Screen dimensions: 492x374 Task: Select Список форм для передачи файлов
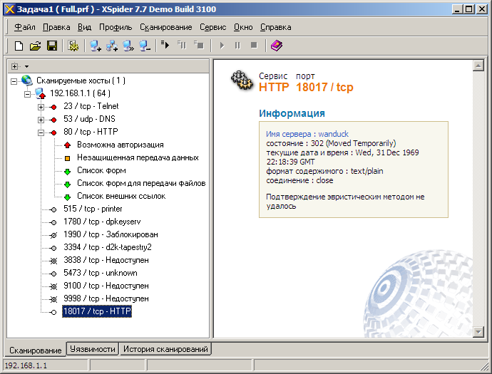141,183
